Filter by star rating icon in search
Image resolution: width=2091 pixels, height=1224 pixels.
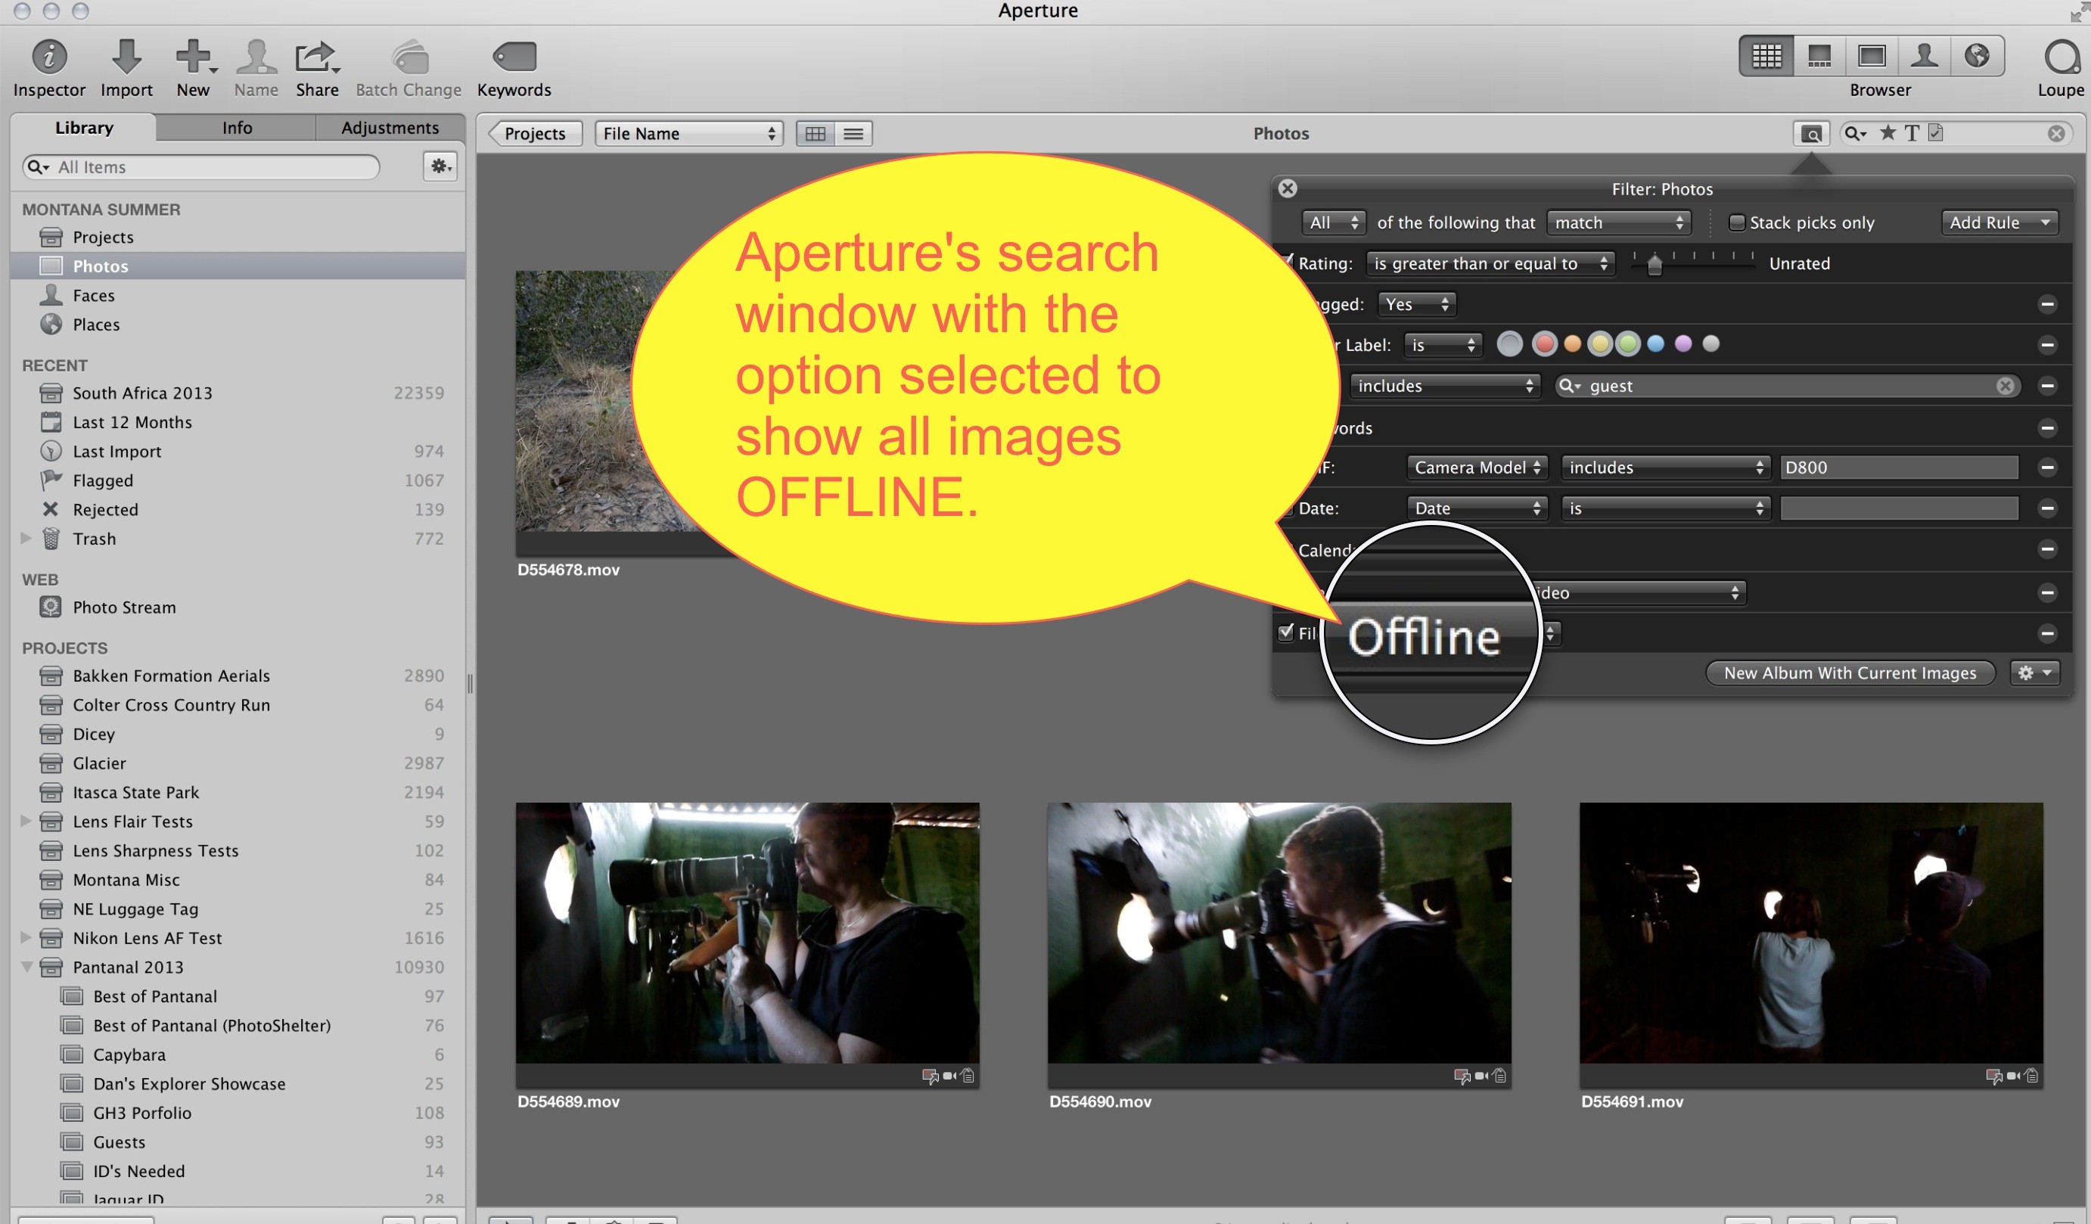pos(1887,133)
